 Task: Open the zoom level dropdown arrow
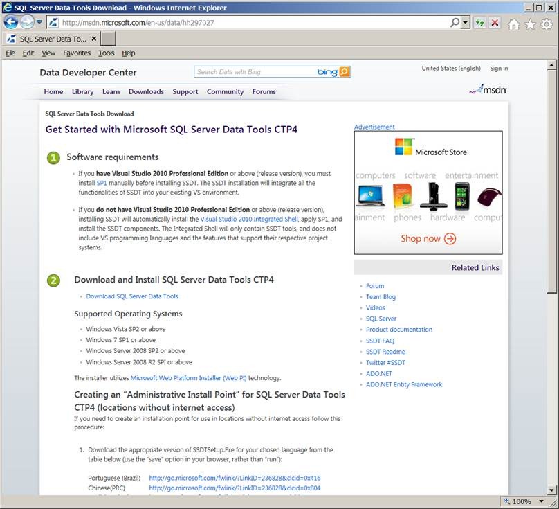click(x=541, y=501)
